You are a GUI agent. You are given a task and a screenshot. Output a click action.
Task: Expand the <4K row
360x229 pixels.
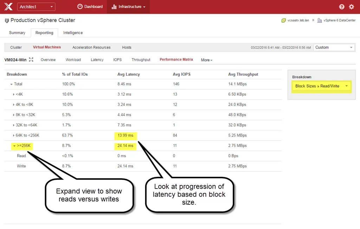14,94
